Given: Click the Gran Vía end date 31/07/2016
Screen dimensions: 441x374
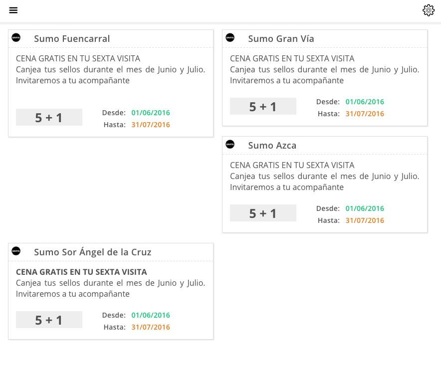Looking at the screenshot, I should click(365, 114).
